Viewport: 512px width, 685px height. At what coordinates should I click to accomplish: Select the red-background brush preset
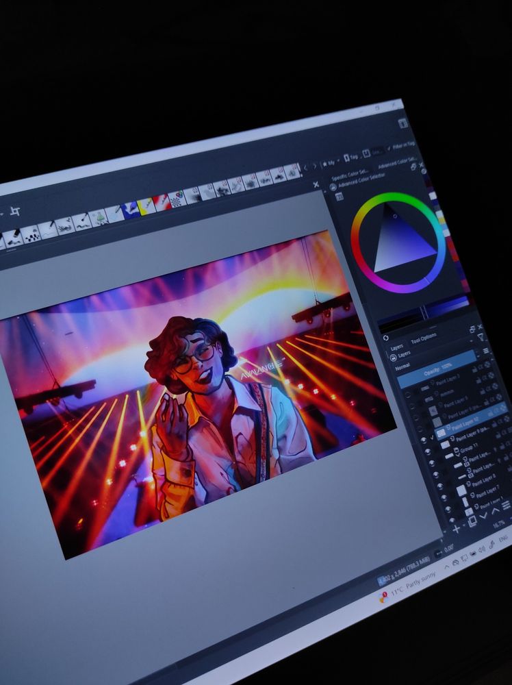point(161,201)
